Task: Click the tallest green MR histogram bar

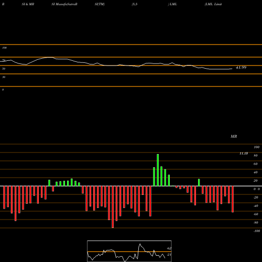Action: tap(158, 170)
